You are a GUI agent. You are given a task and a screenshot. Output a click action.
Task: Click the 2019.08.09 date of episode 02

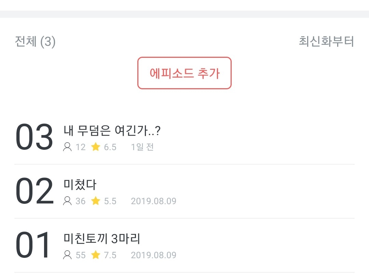153,201
